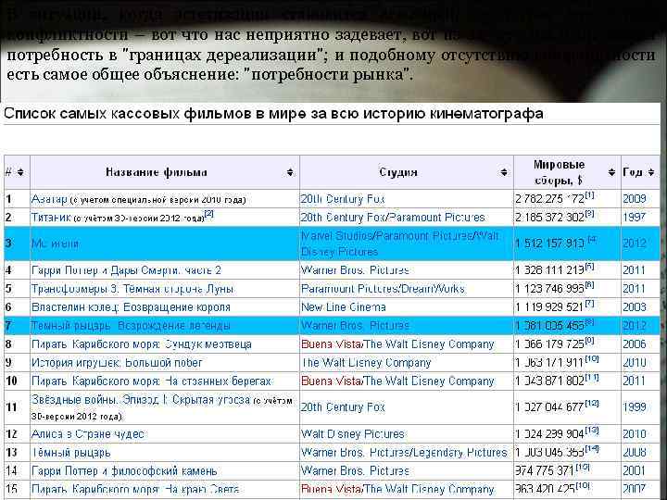Screen dimensions: 667x500
Task: Open Властелин колец: Возвращение короля link
Action: pyautogui.click(x=131, y=307)
